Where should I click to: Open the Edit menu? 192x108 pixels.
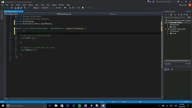(7, 5)
